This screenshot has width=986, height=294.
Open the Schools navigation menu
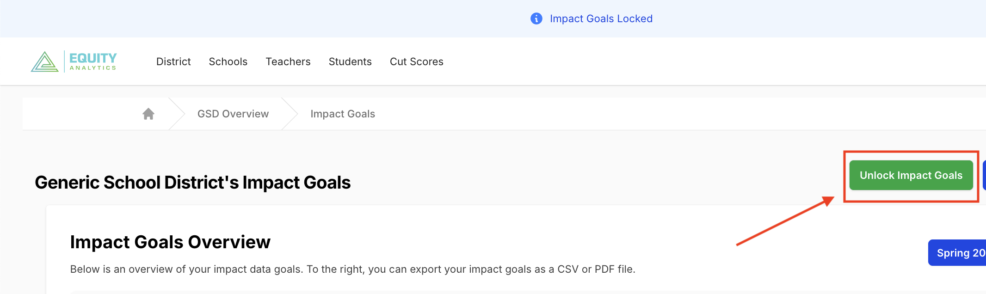228,61
